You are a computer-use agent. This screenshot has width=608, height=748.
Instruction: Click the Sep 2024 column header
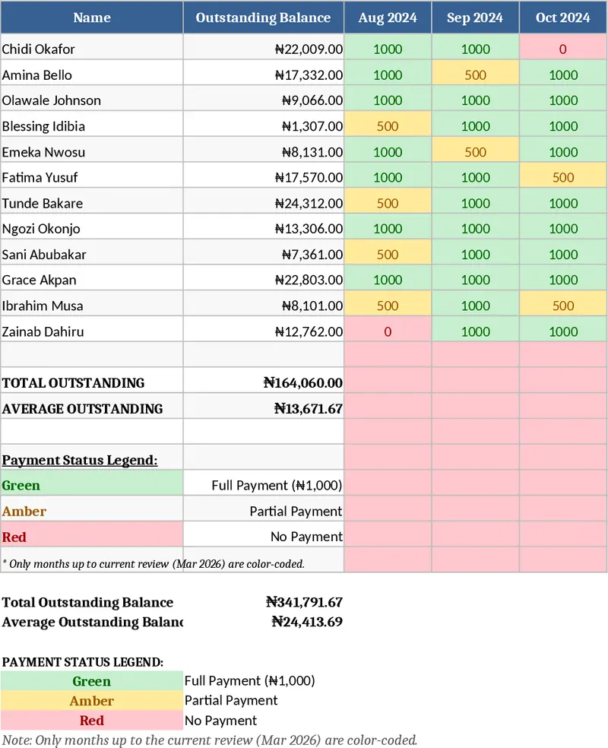475,18
